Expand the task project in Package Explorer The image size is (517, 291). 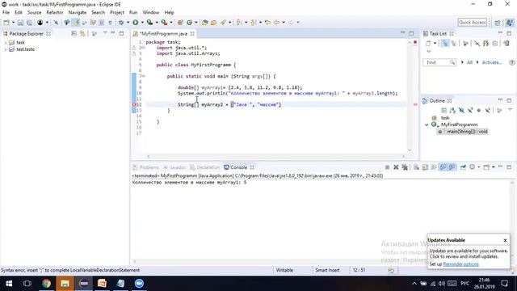pyautogui.click(x=6, y=43)
